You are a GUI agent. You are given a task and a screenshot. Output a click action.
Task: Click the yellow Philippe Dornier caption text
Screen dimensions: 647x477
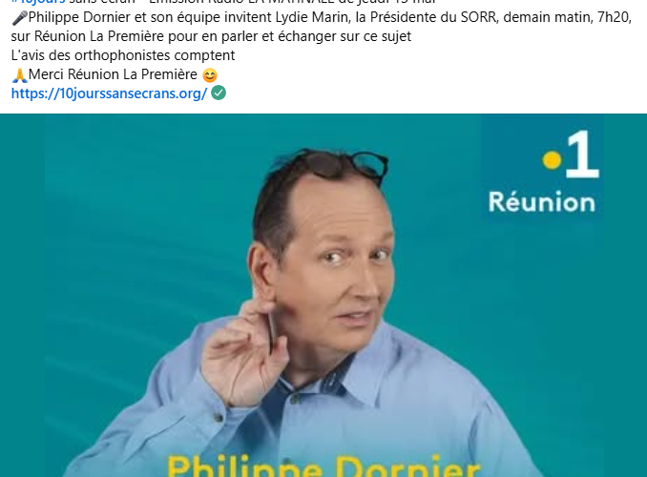click(x=323, y=466)
